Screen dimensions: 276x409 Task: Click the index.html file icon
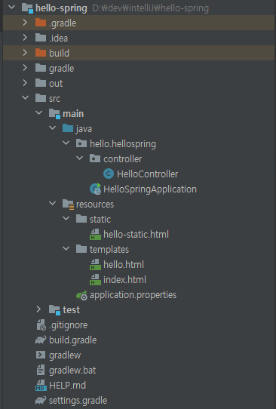[95, 280]
